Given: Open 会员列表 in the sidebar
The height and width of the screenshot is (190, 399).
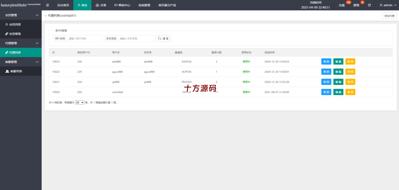Looking at the screenshot, I should [x=21, y=24].
